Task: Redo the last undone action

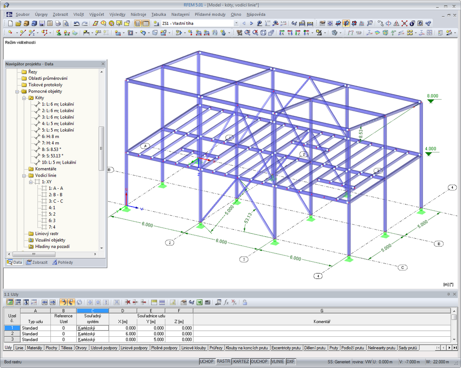Action: (x=84, y=23)
